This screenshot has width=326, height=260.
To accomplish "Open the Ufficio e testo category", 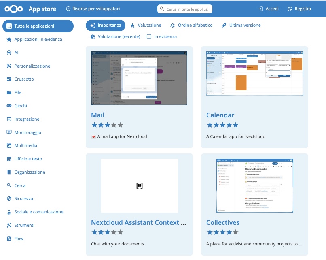I will tap(28, 159).
